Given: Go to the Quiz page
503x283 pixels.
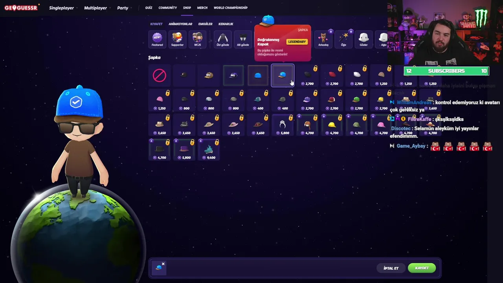Looking at the screenshot, I should coord(149,7).
